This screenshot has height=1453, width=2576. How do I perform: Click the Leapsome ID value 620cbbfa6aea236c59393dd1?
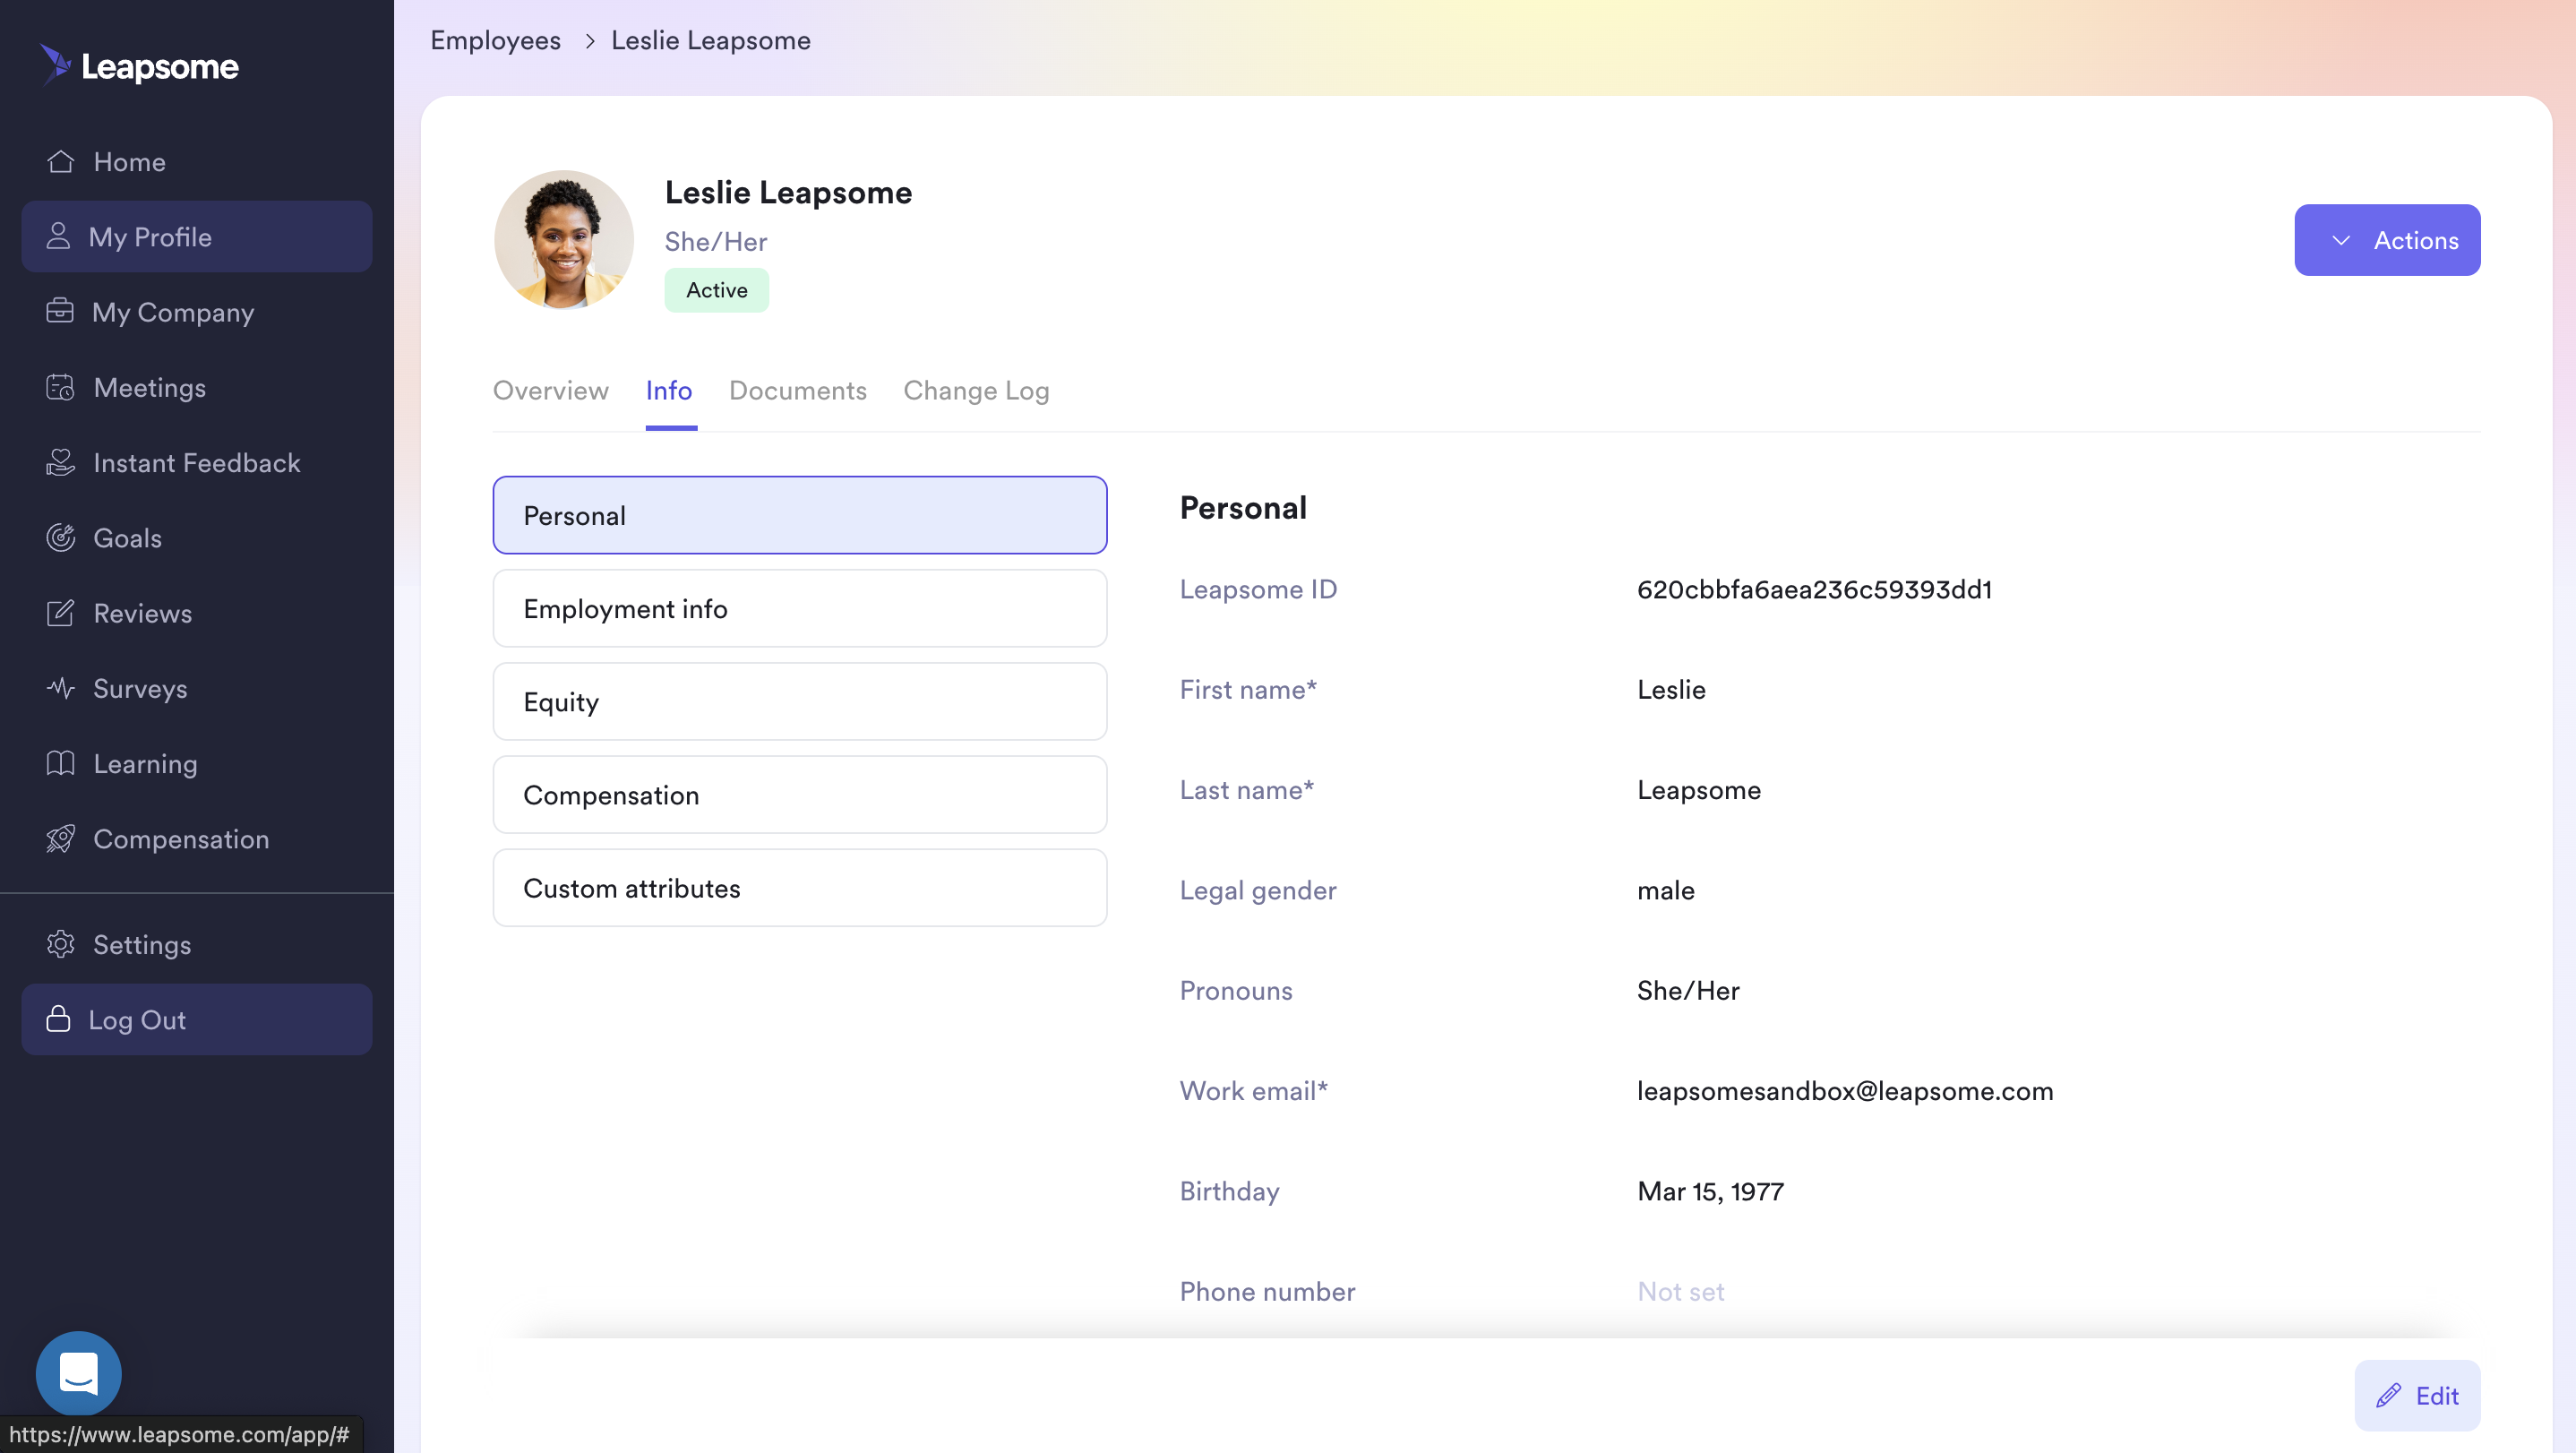[1814, 589]
